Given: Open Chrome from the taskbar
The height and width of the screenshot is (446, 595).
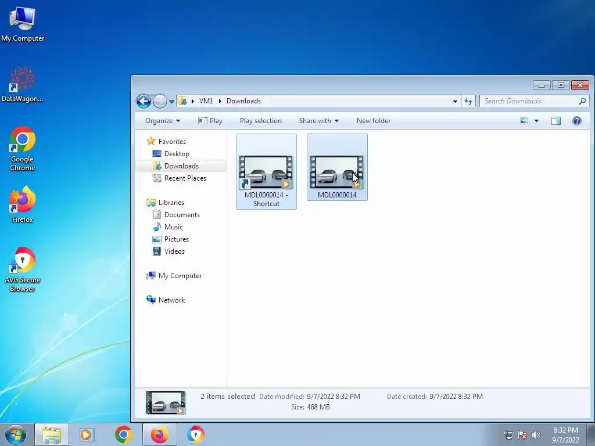Looking at the screenshot, I should [x=123, y=434].
